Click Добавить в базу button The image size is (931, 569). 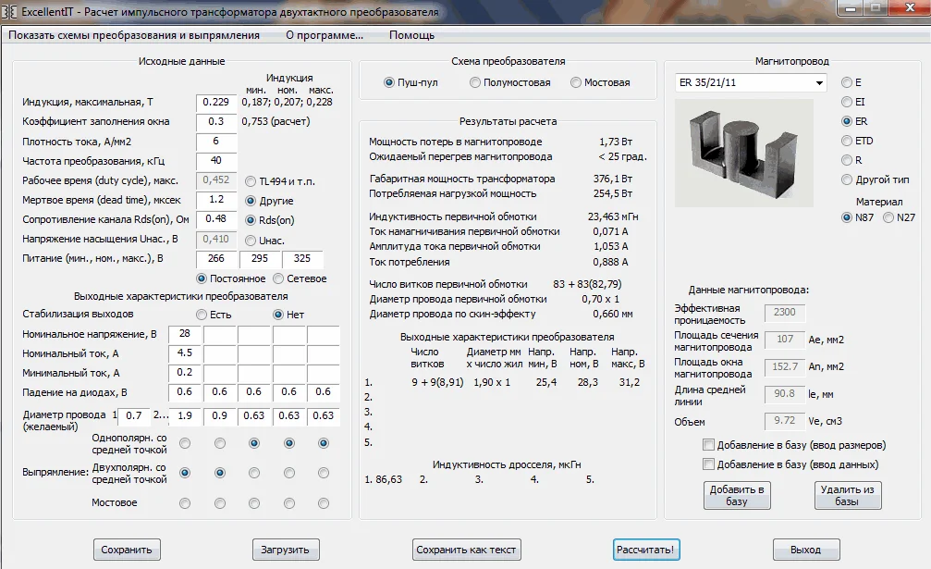(x=737, y=495)
